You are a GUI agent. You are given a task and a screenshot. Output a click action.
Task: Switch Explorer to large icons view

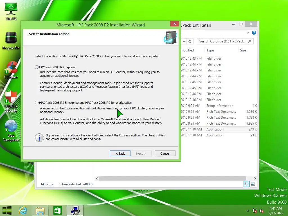[x=253, y=184]
